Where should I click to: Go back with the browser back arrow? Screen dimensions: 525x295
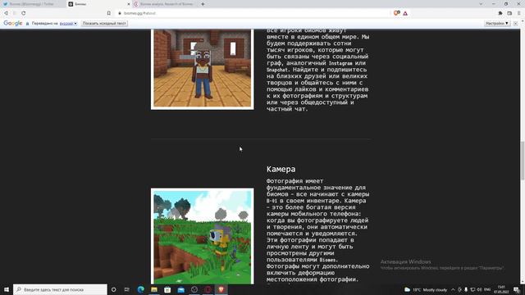click(6, 13)
